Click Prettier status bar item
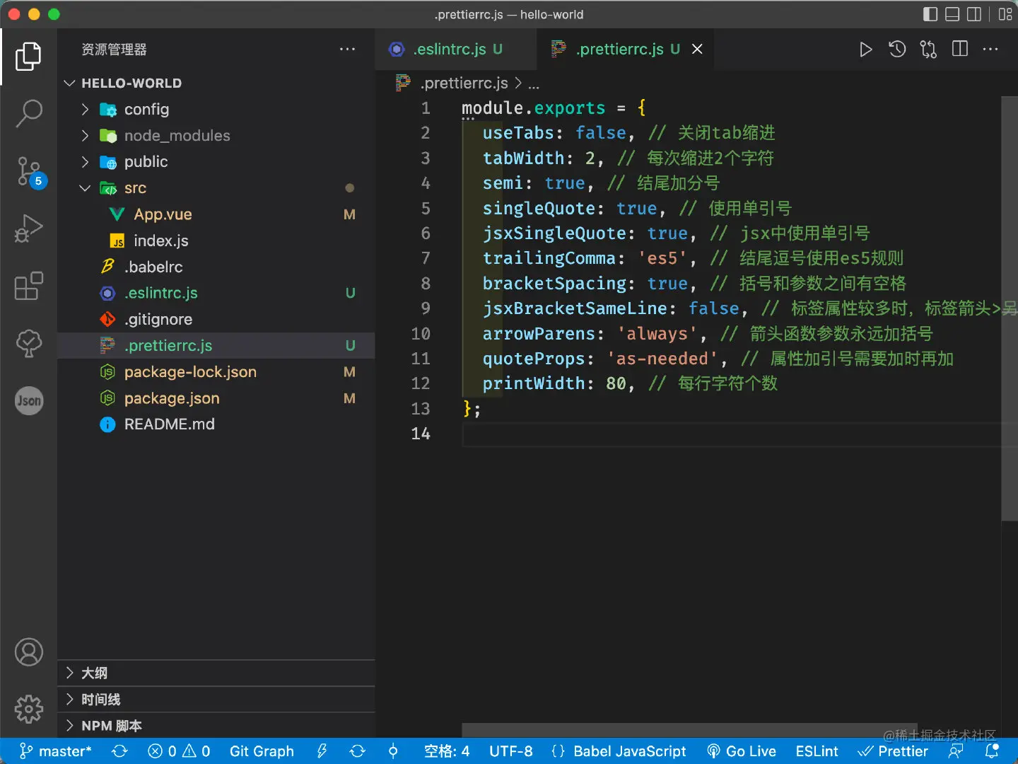 pos(893,751)
